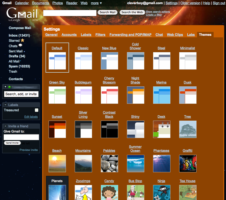
Task: Collapse the Invite a friend panel
Action: click(x=5, y=126)
